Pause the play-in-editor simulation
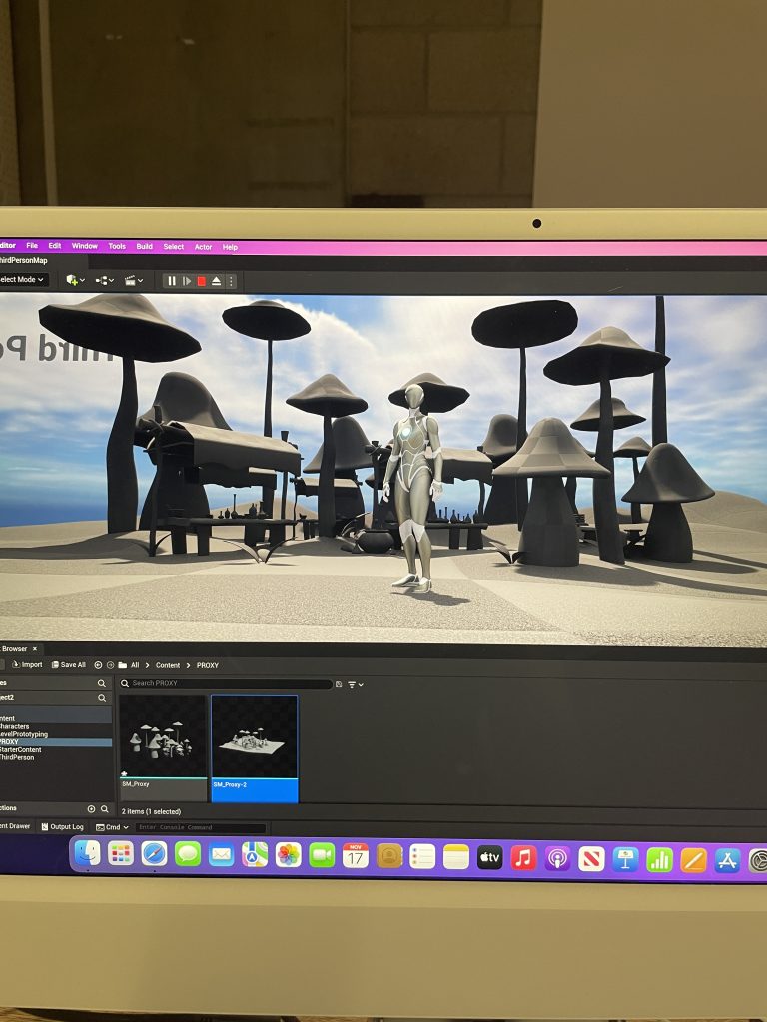 [x=172, y=281]
